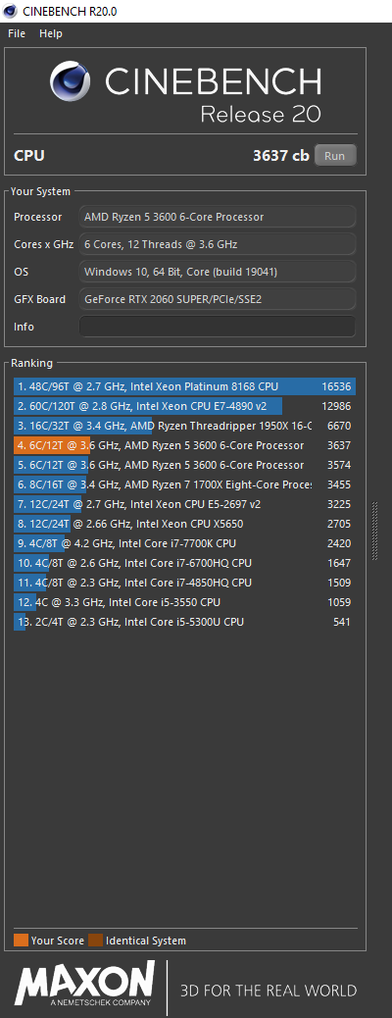Click the Cinebench sphere logo in header
The image size is (392, 1018).
(73, 81)
